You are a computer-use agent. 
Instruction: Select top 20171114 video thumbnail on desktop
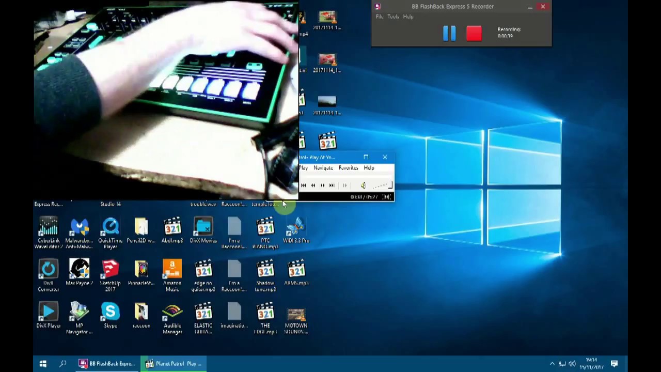coord(327,20)
